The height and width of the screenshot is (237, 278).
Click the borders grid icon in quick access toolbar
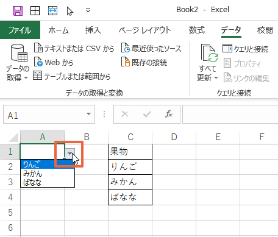point(35,10)
